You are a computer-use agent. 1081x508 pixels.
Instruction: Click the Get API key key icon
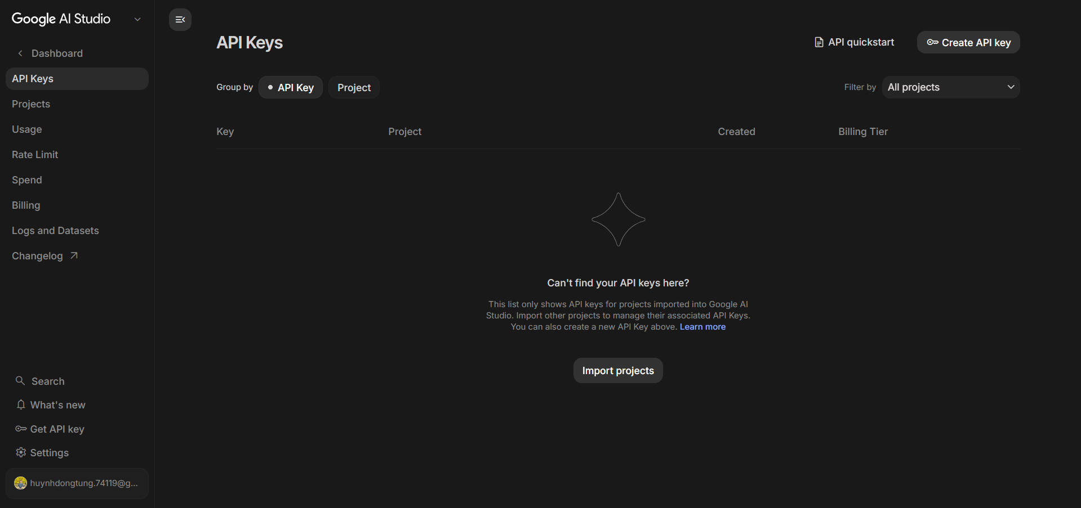21,429
